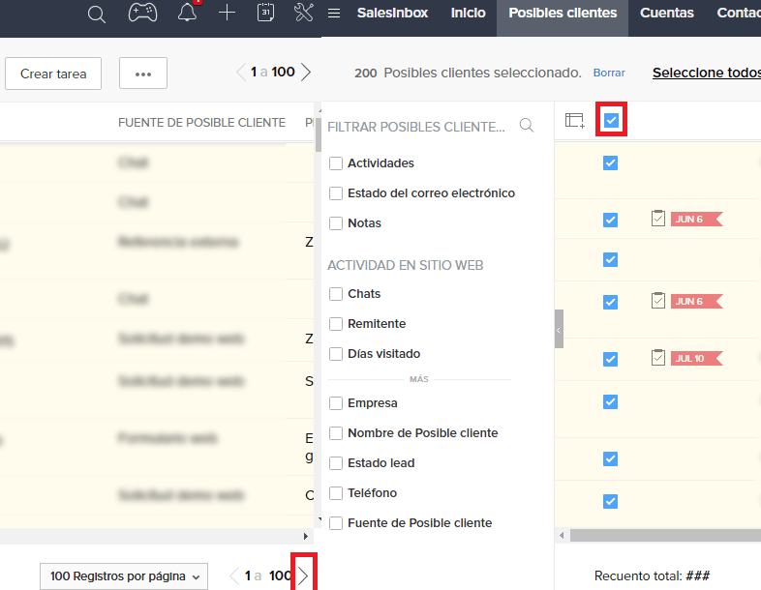Uncheck the select-all checkbox in header
Viewport: 761px width, 590px height.
[611, 120]
